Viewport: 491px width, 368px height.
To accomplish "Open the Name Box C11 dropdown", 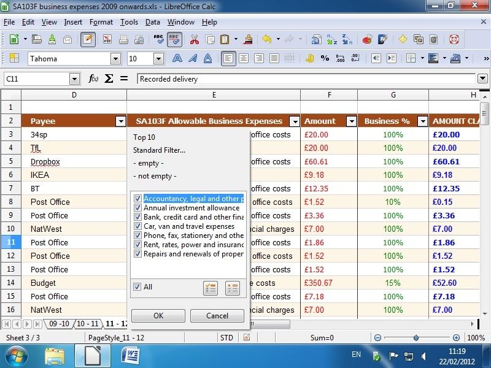I will point(74,79).
